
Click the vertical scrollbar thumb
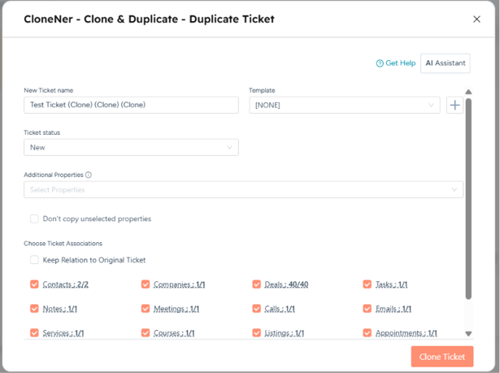coord(468,199)
